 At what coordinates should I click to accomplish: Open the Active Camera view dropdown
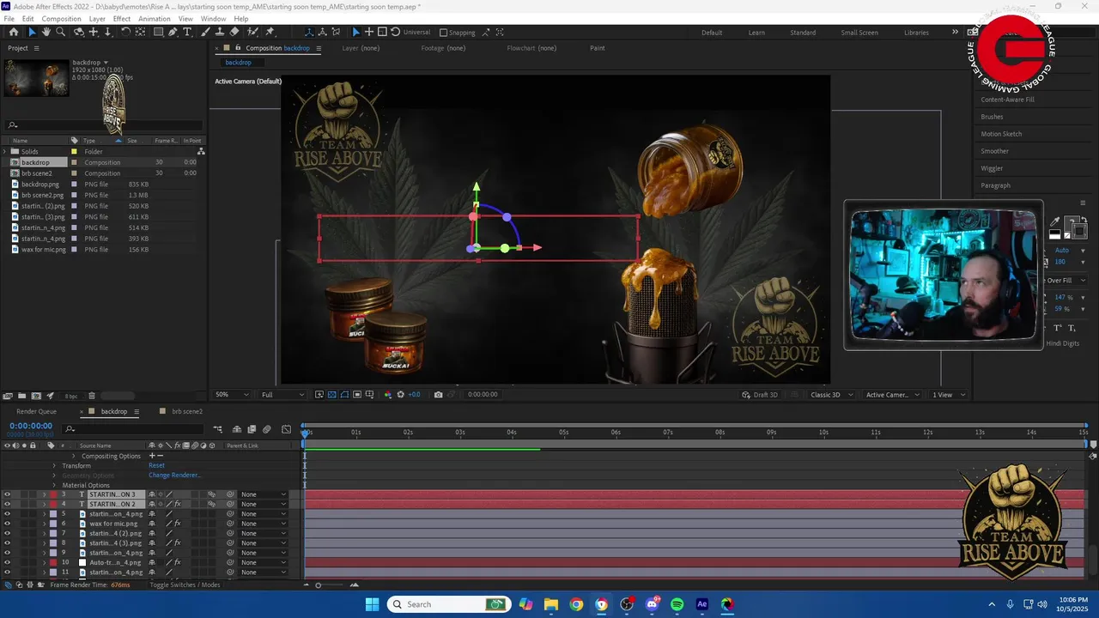pyautogui.click(x=892, y=394)
